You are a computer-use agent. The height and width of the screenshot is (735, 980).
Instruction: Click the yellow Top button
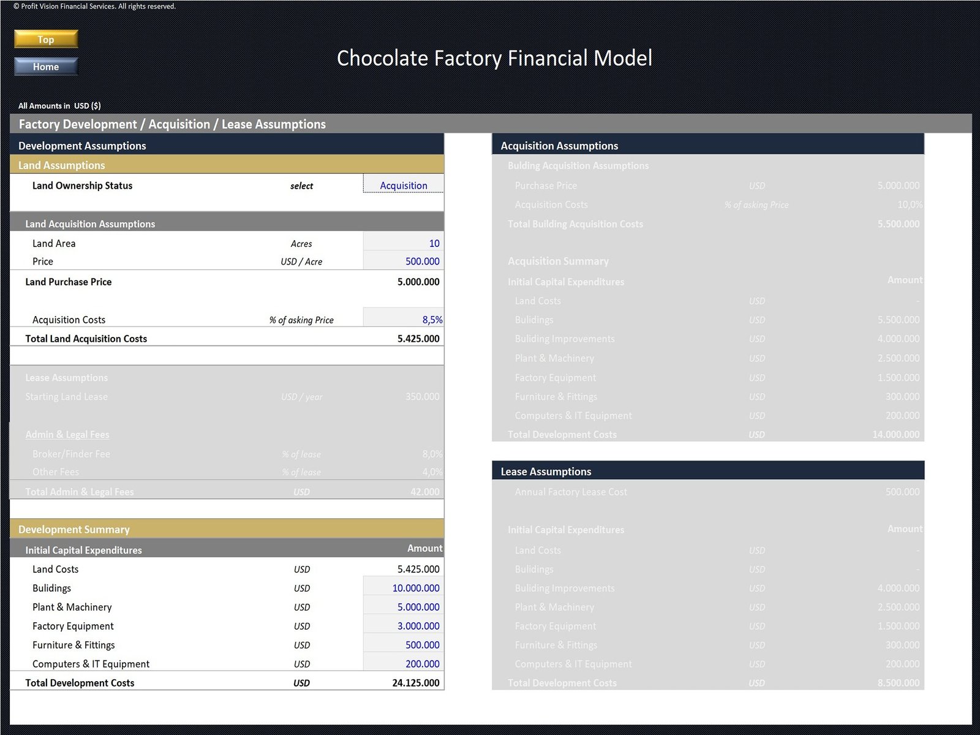(x=46, y=39)
